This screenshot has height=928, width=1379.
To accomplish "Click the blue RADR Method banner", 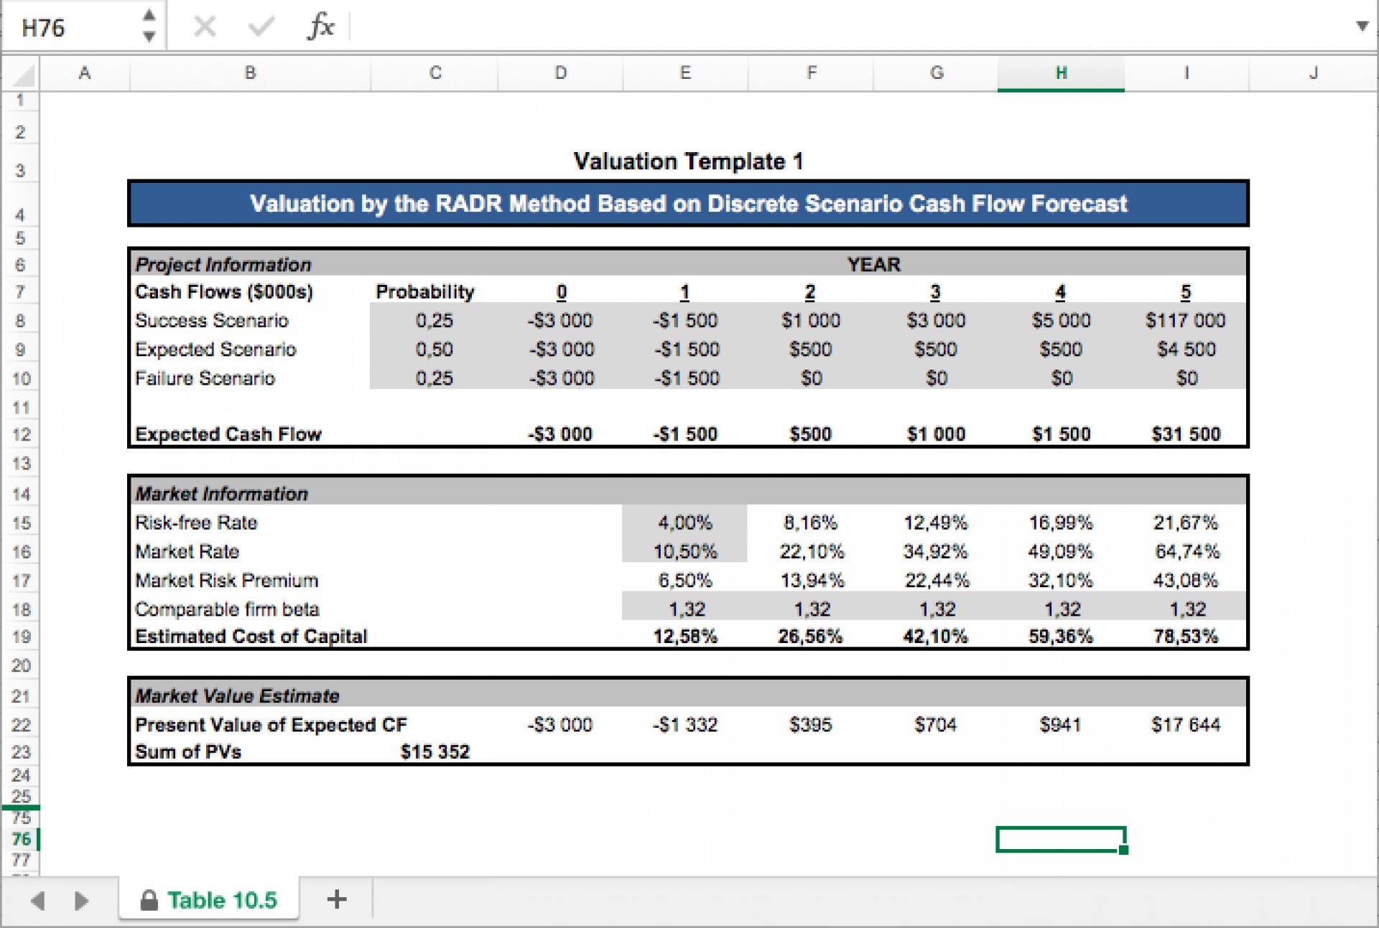I will [x=688, y=204].
